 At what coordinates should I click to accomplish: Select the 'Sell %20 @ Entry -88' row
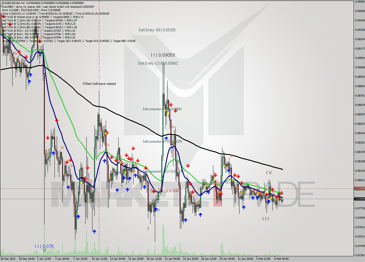(38, 37)
